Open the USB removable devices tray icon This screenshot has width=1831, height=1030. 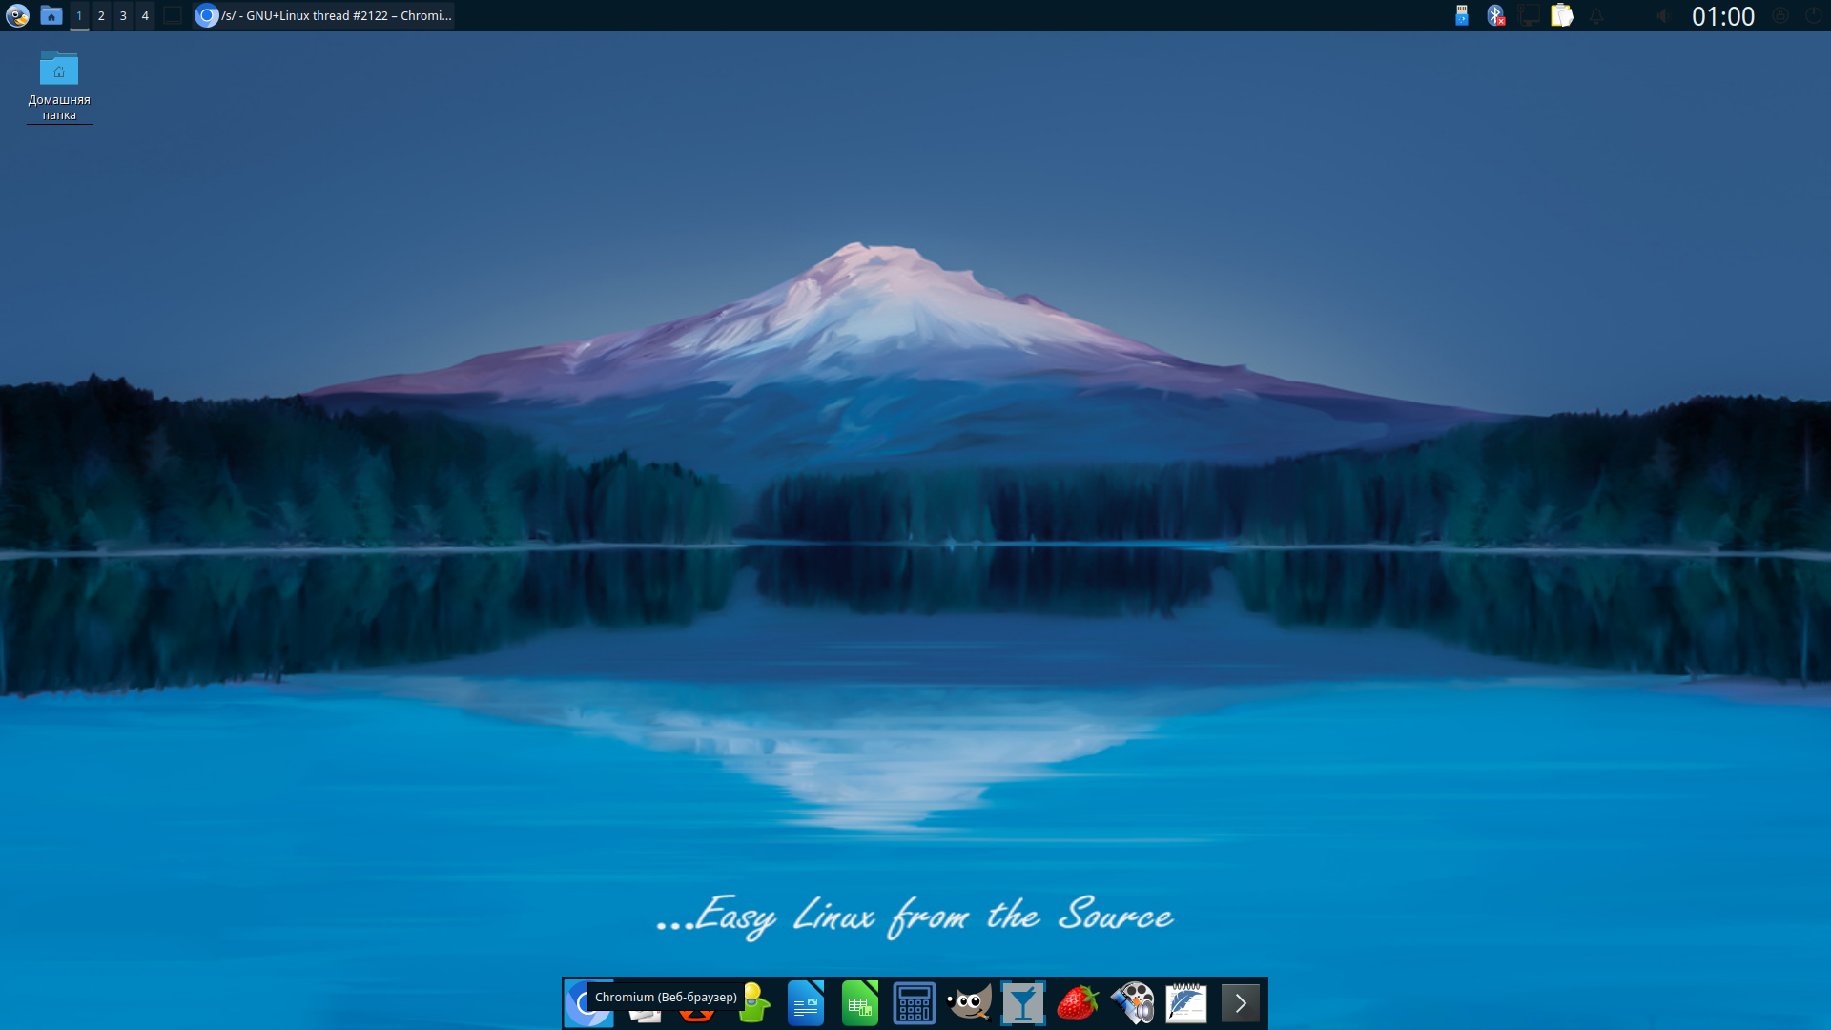click(1461, 15)
